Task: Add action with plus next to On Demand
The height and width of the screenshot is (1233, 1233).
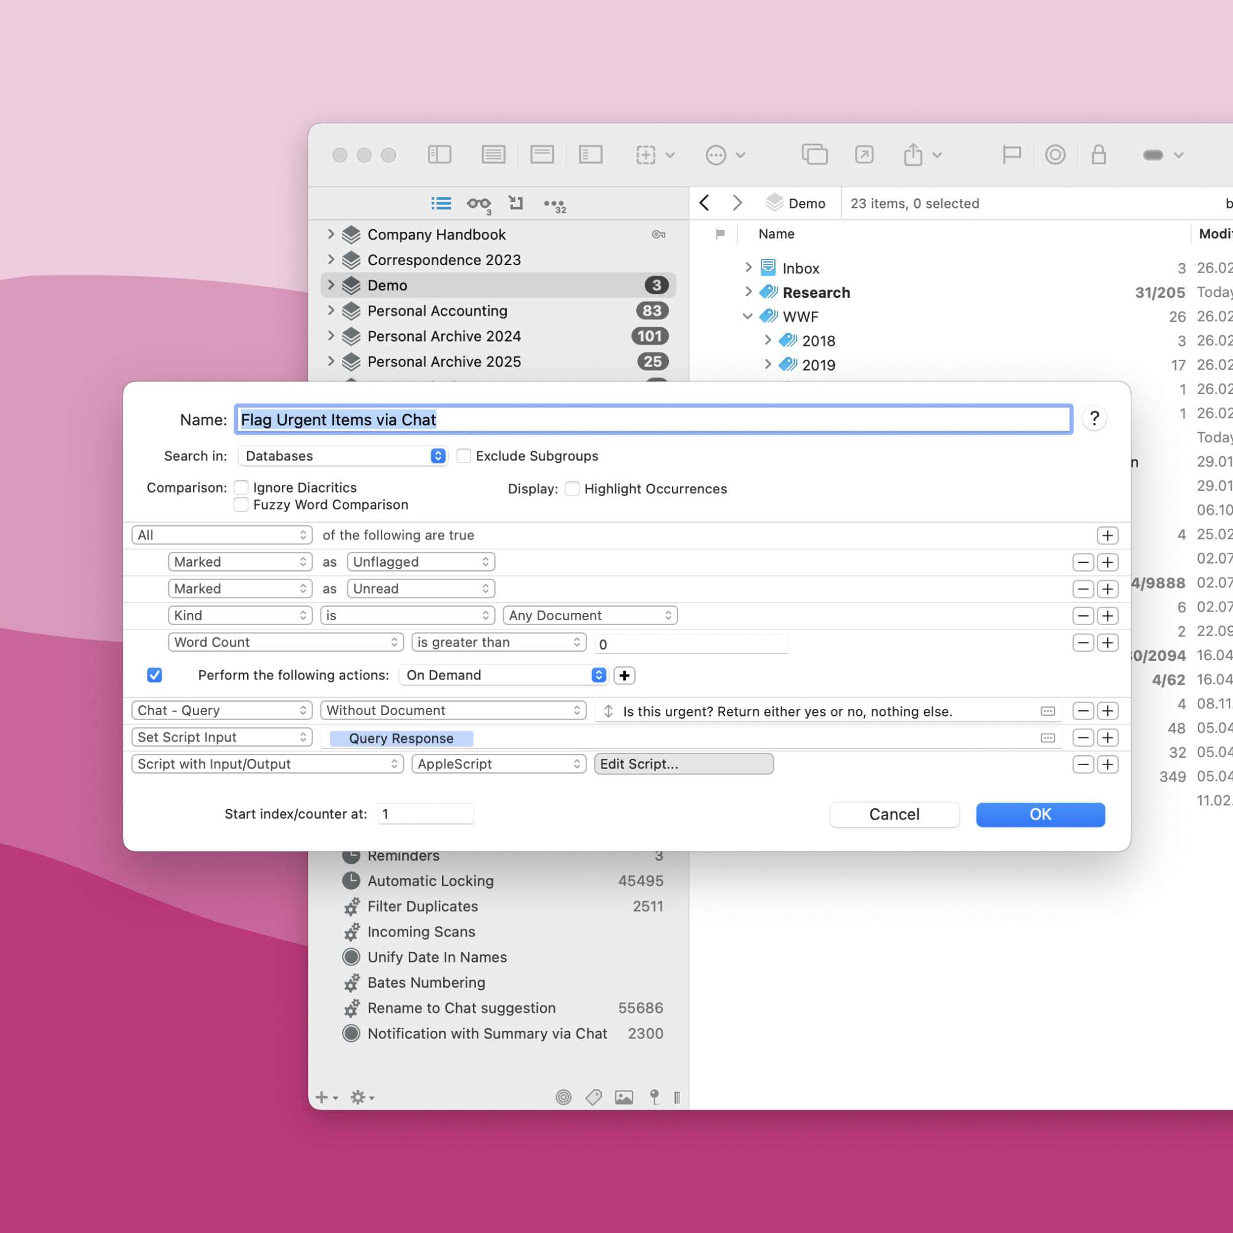Action: click(624, 675)
